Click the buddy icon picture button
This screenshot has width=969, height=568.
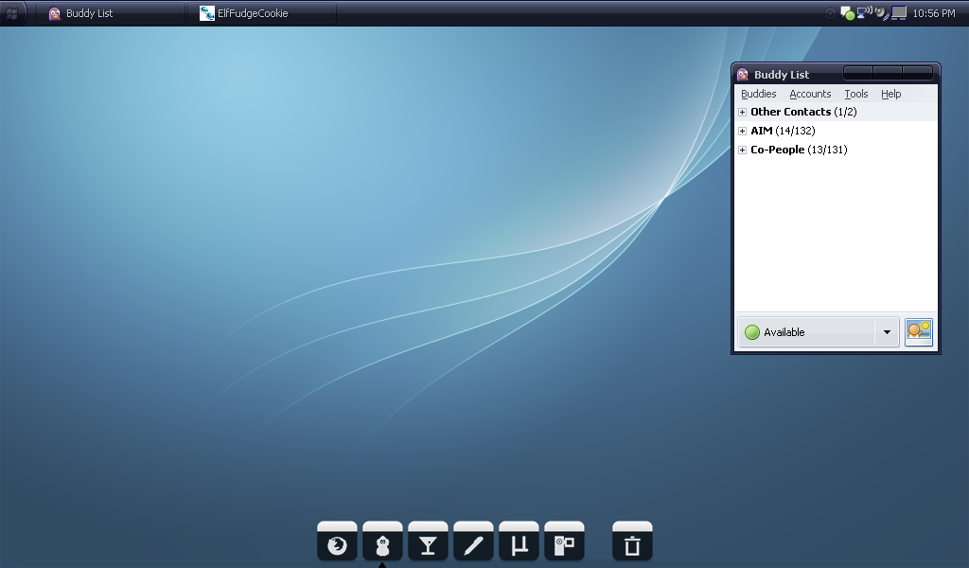tap(918, 331)
